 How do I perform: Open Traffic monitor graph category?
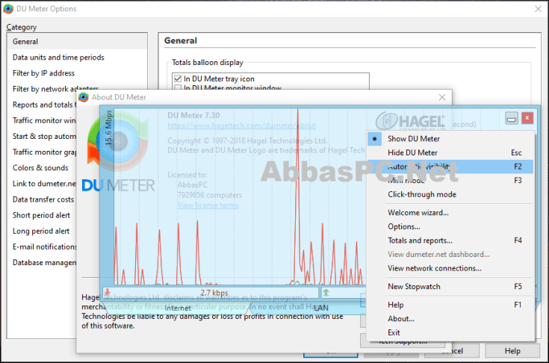pos(44,152)
